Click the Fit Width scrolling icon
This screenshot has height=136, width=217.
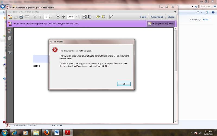pyautogui.click(x=84, y=17)
